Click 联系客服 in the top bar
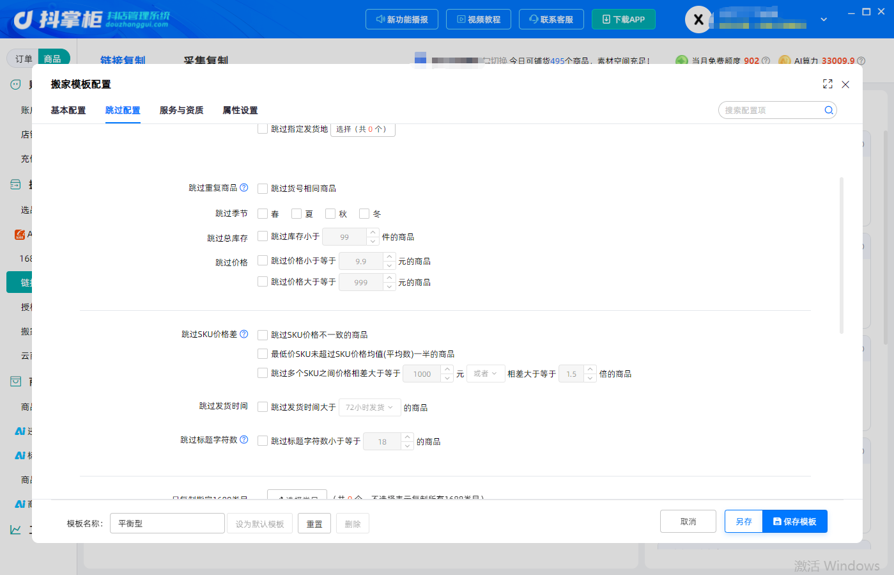894x575 pixels. [551, 19]
